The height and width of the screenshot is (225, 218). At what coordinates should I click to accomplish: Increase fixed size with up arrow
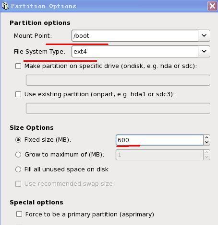click(x=206, y=137)
